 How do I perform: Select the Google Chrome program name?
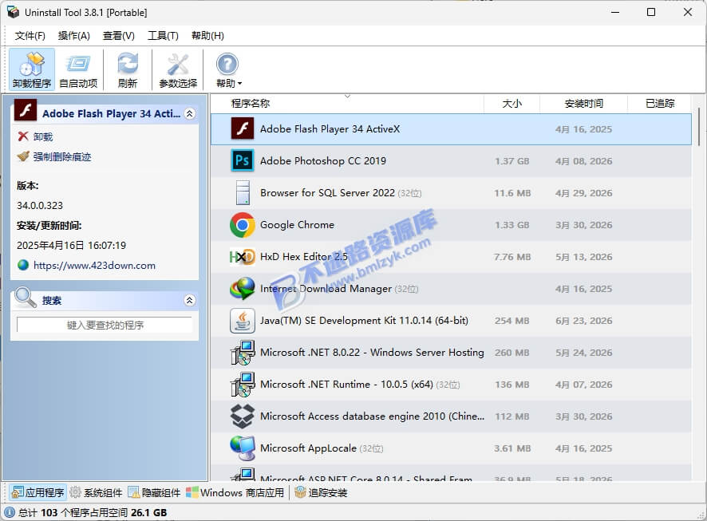point(297,225)
